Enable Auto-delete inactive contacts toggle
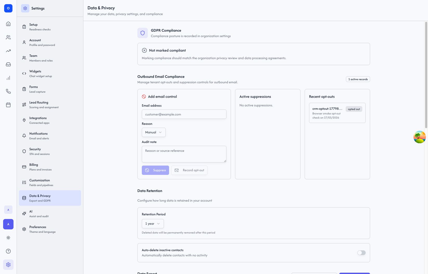The width and height of the screenshot is (428, 274). (361, 253)
